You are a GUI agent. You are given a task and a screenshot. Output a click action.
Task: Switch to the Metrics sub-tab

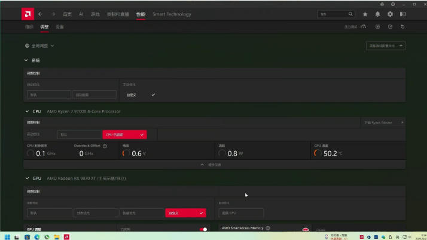coord(29,27)
